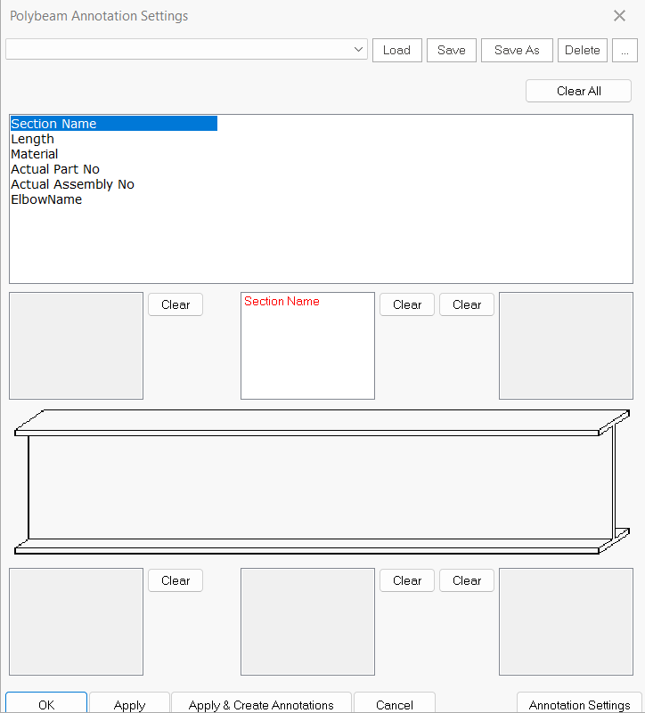Open the preset name dropdown arrow

(x=358, y=50)
